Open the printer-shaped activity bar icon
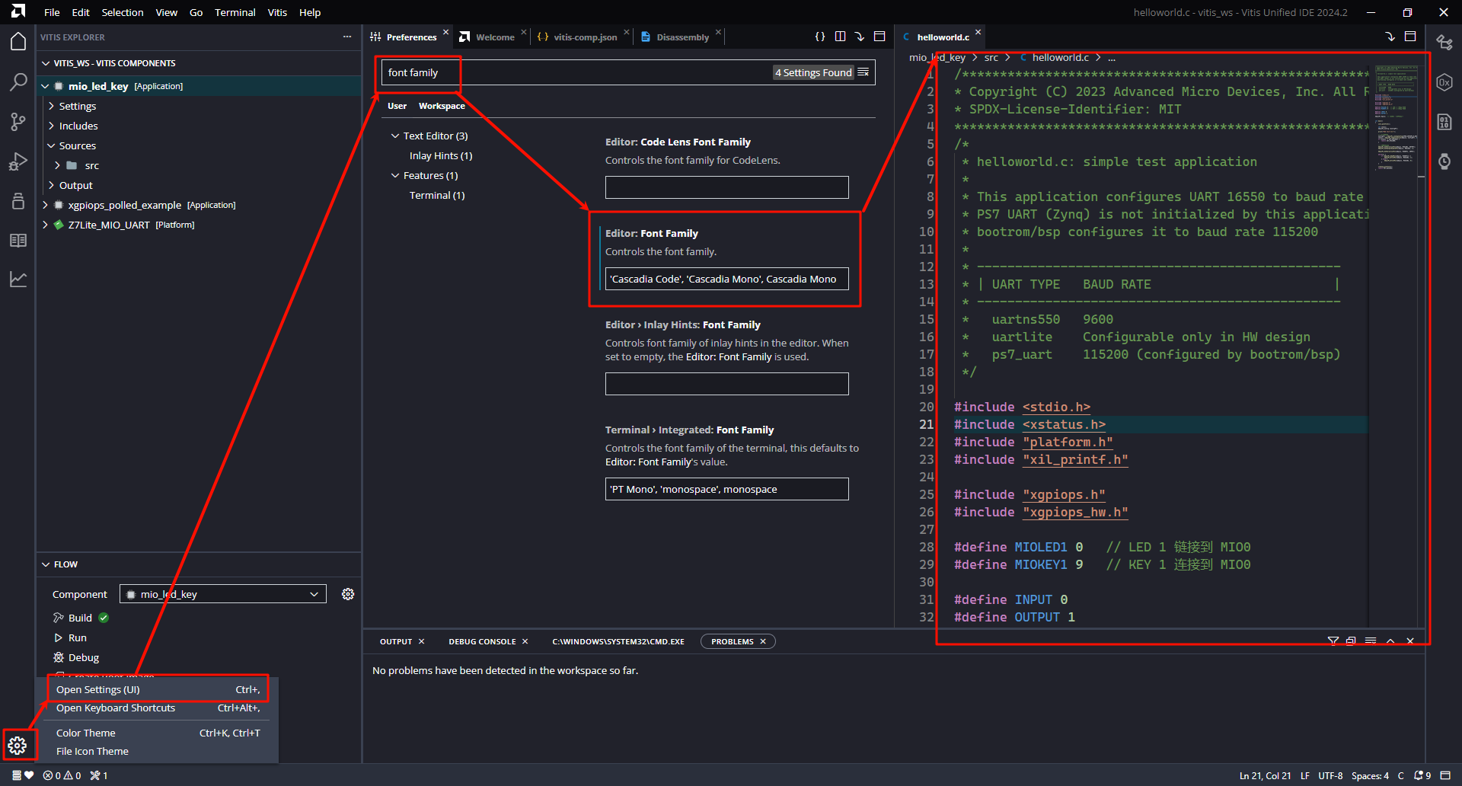The height and width of the screenshot is (786, 1462). 18,200
